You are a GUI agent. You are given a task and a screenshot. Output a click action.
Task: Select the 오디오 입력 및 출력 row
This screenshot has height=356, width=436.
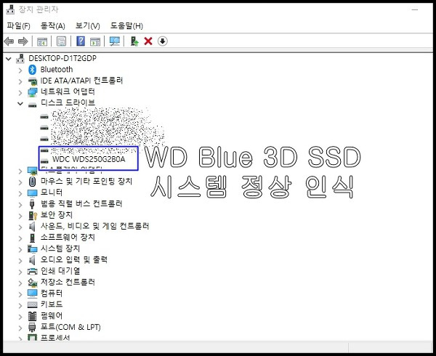pyautogui.click(x=74, y=260)
